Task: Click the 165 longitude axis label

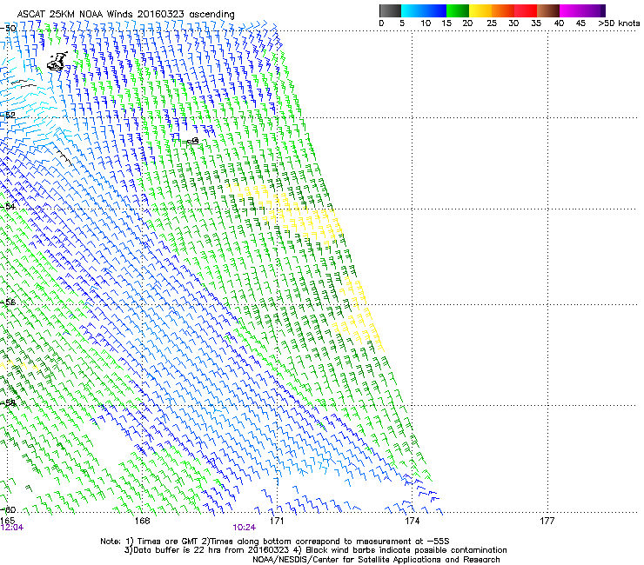Action: 7,521
